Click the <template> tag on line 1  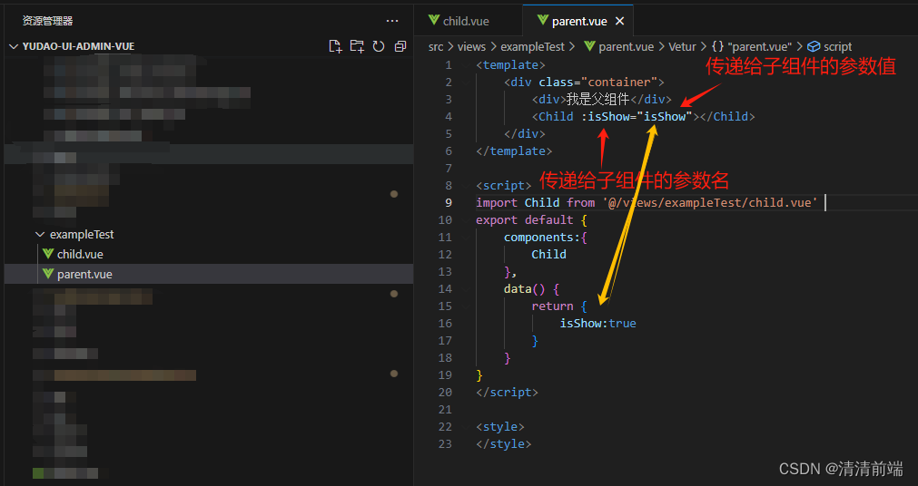[x=510, y=65]
